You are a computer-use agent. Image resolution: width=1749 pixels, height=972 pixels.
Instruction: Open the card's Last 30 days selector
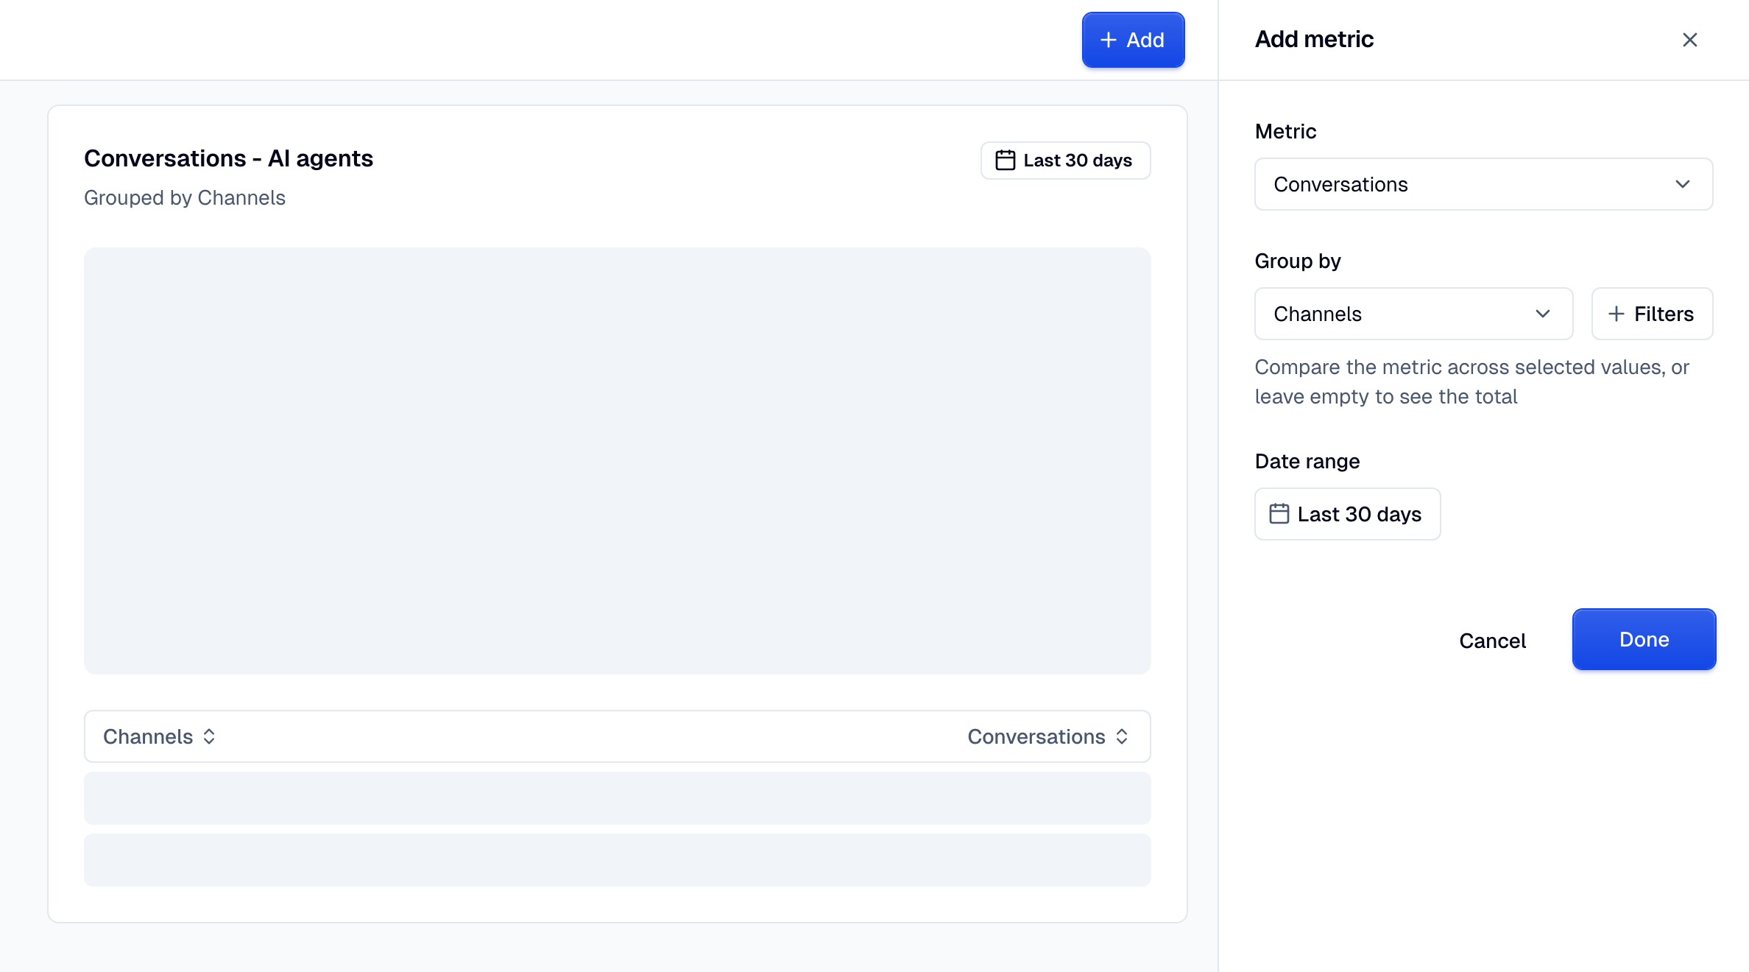coord(1065,161)
